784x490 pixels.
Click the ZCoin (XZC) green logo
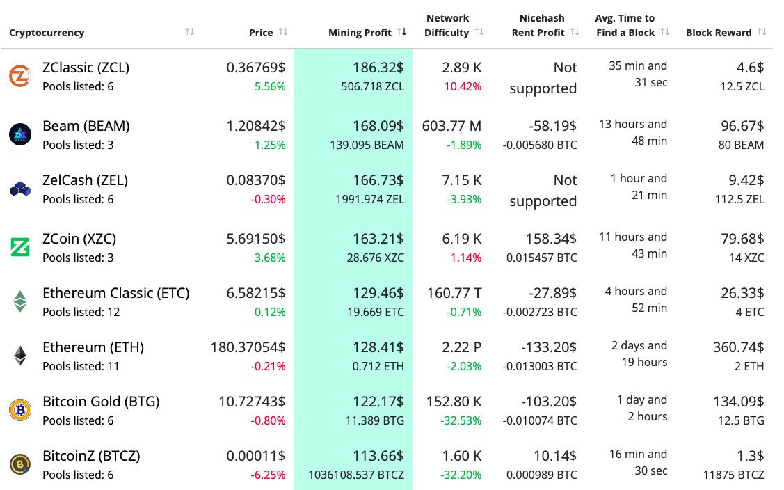pyautogui.click(x=20, y=247)
